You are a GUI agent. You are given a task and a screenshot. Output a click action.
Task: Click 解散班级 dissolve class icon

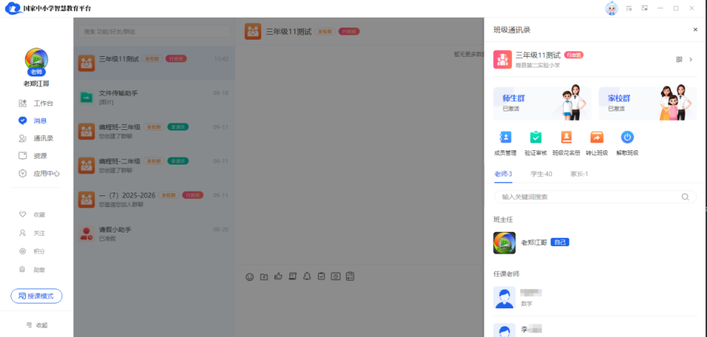click(627, 137)
